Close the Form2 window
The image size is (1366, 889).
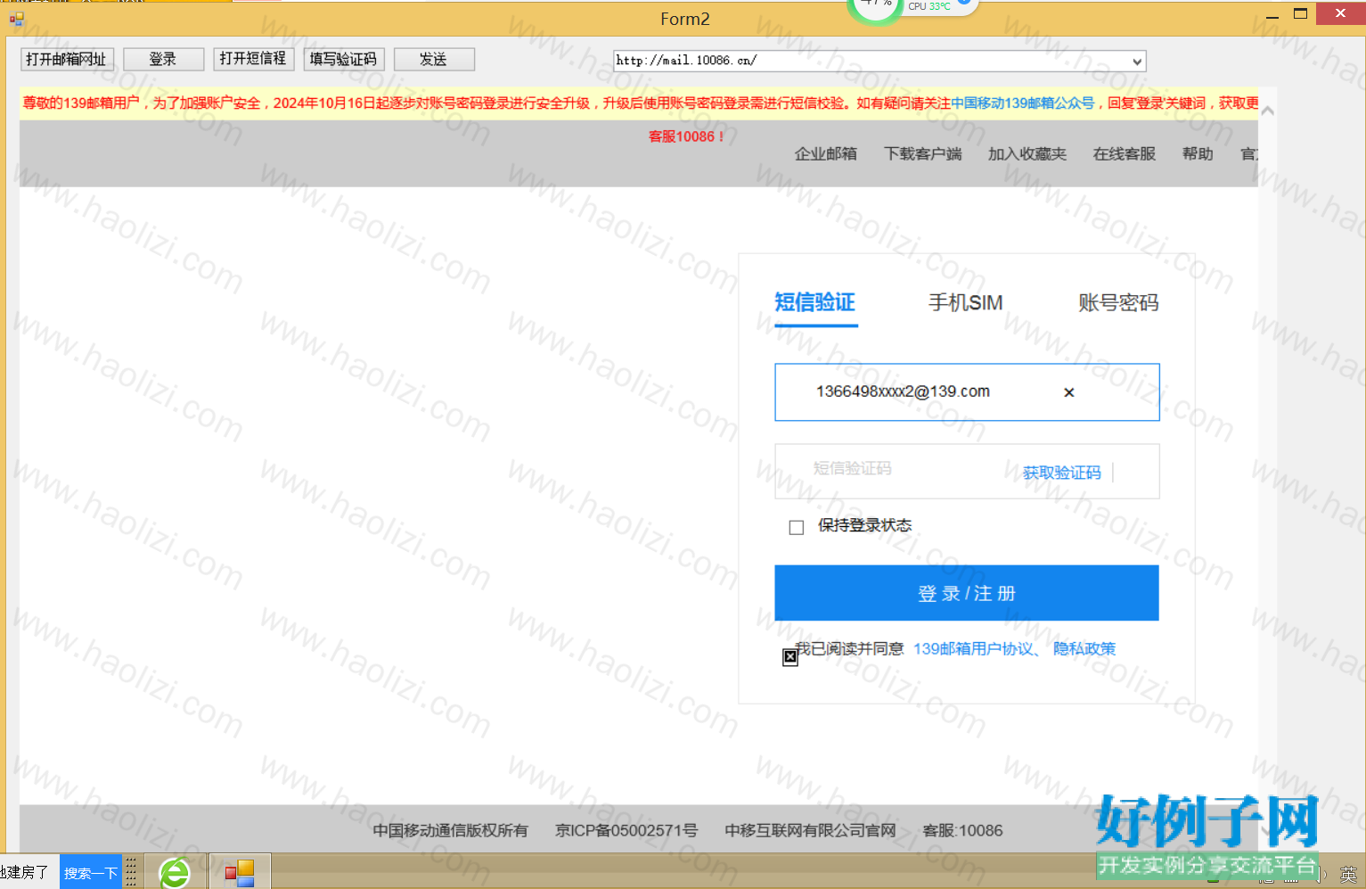click(x=1340, y=13)
